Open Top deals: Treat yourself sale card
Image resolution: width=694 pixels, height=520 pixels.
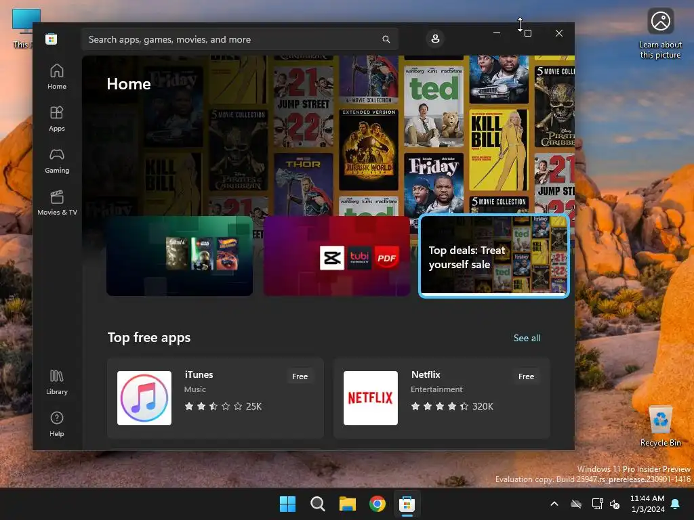point(494,255)
